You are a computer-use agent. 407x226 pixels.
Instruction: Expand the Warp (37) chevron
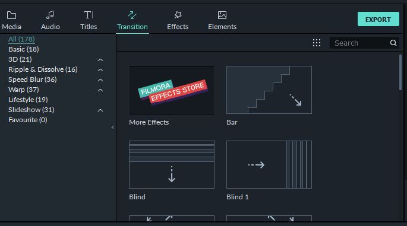(x=100, y=90)
